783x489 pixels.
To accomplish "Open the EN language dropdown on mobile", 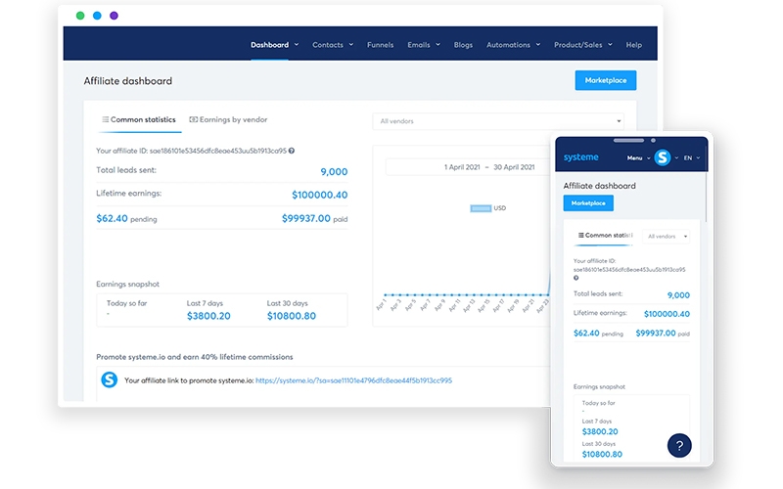I will 692,157.
